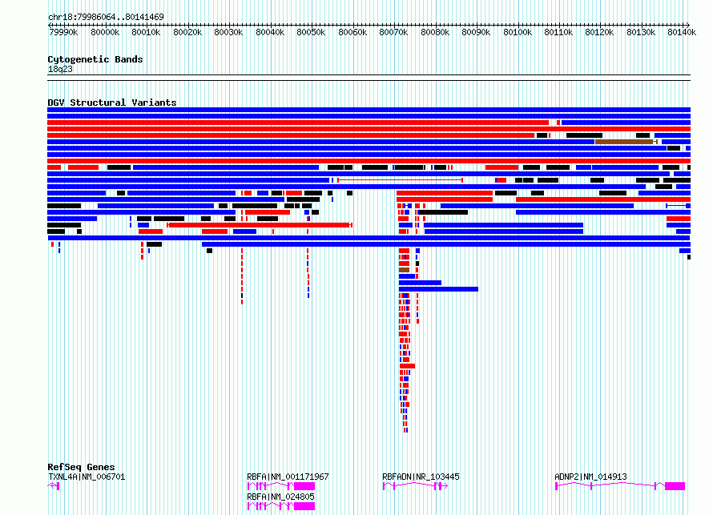Open the RBFA|NM_001171967 gene label
Viewport: 713px width, 515px height.
(x=288, y=477)
